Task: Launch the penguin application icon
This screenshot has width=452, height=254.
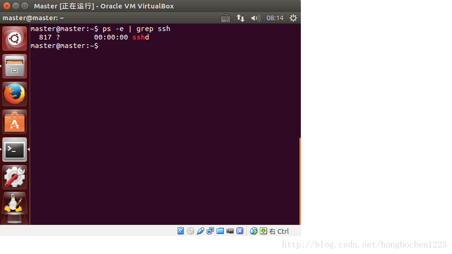Action: [15, 204]
